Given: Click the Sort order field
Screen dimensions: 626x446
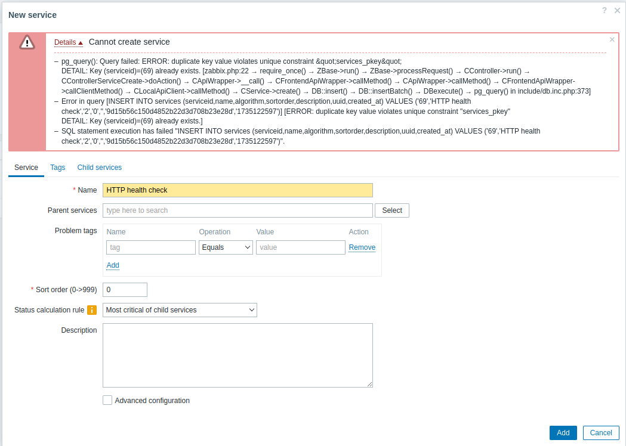Looking at the screenshot, I should [125, 290].
